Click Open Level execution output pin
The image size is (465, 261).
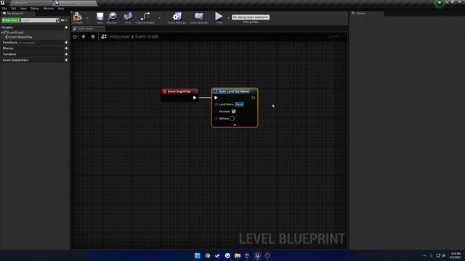click(254, 98)
